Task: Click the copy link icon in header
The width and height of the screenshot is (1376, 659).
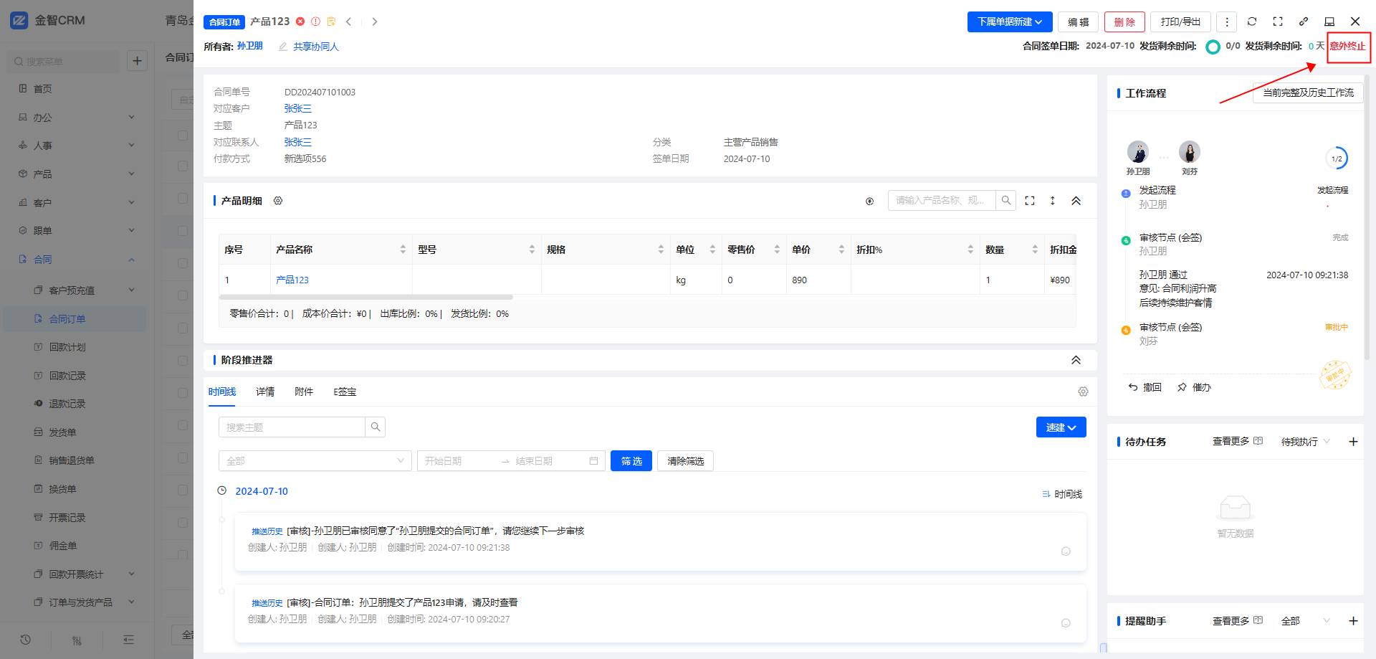Action: click(x=1304, y=22)
